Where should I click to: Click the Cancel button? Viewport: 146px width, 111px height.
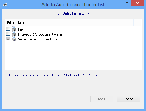click(128, 99)
